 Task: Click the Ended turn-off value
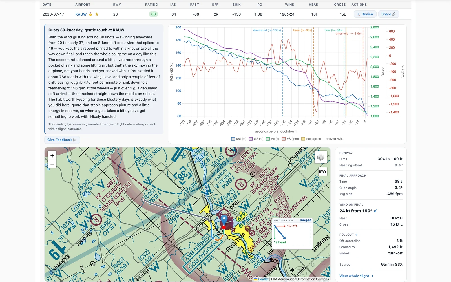pos(395,253)
